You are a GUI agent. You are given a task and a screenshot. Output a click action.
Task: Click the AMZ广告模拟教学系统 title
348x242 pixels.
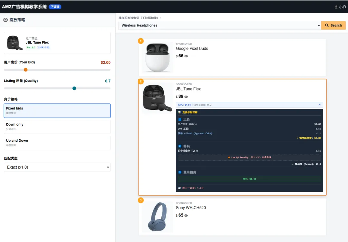[x=24, y=7]
